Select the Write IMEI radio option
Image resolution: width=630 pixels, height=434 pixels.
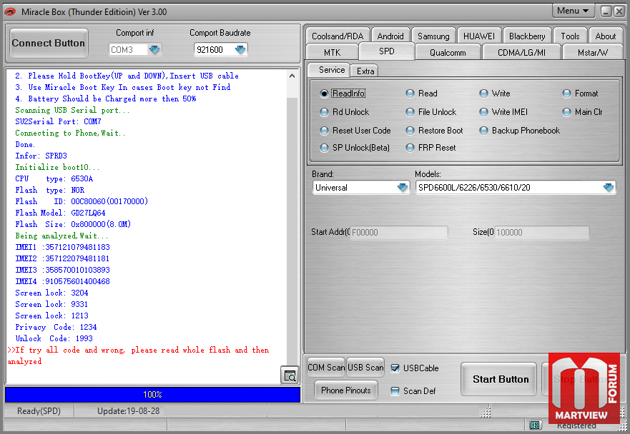[x=485, y=112]
